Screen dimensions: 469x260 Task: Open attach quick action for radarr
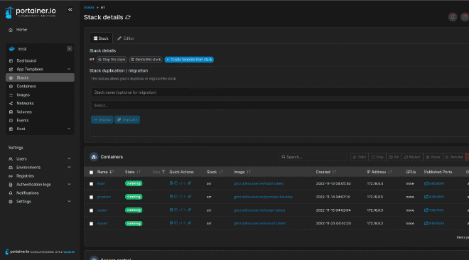(189, 210)
